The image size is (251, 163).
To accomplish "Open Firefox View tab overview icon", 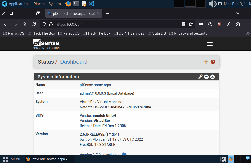I will pos(38,13).
